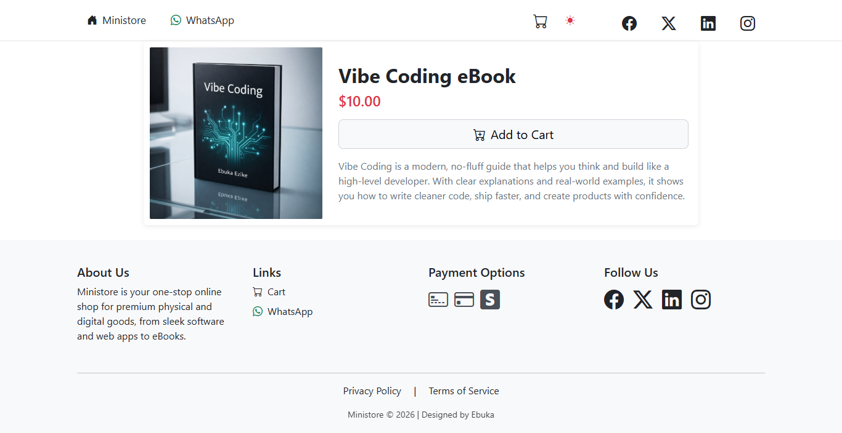842x433 pixels.
Task: Open Facebook icon in top navigation
Action: pyautogui.click(x=629, y=23)
